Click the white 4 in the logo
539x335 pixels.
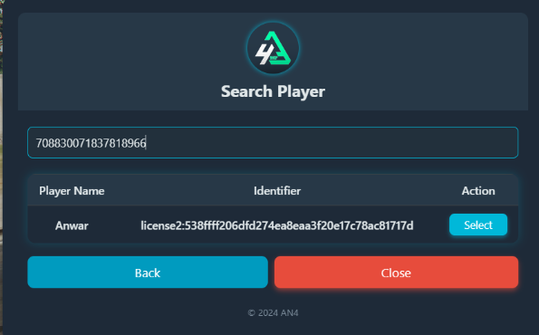(263, 55)
